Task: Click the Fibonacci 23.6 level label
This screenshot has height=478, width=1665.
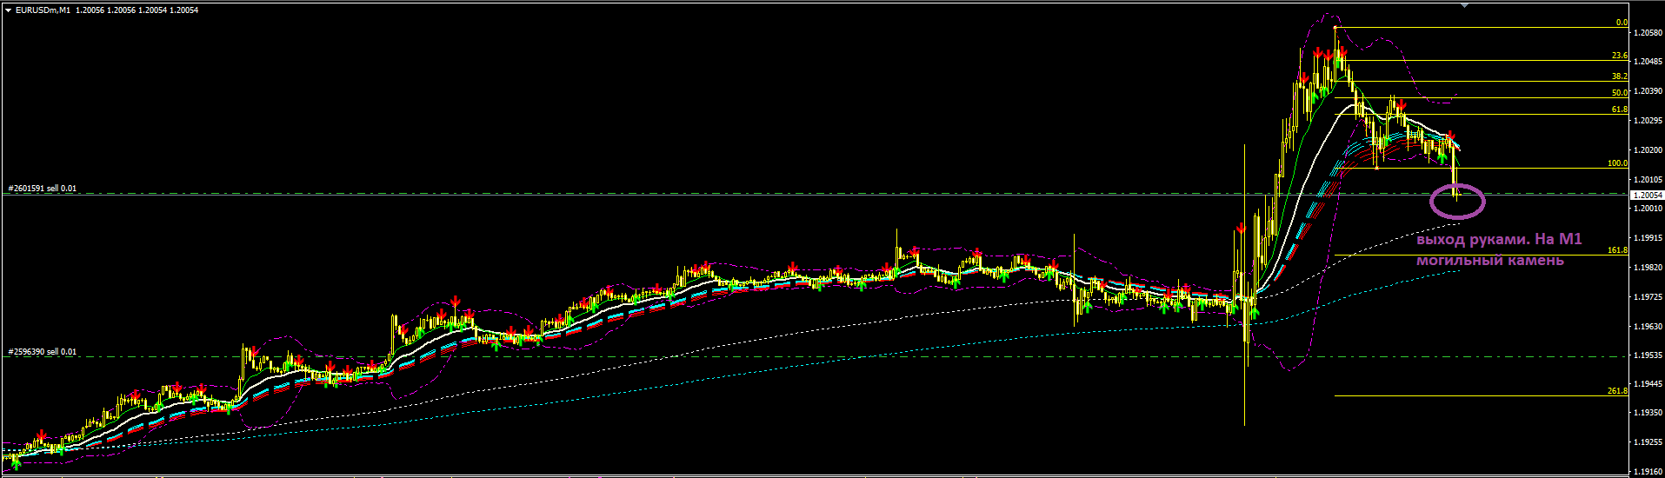Action: [1620, 56]
